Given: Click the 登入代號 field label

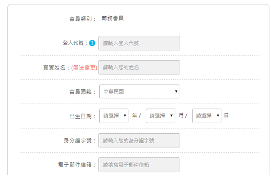Looking at the screenshot, I should 74,43.
